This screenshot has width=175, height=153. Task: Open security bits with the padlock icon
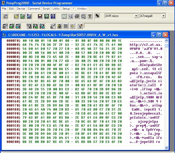(x=59, y=26)
